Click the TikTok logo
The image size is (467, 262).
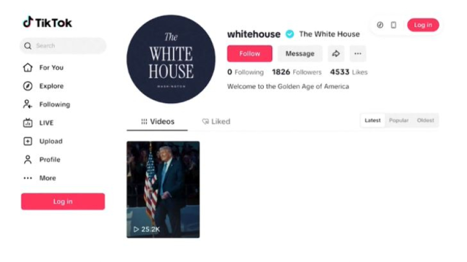click(47, 22)
